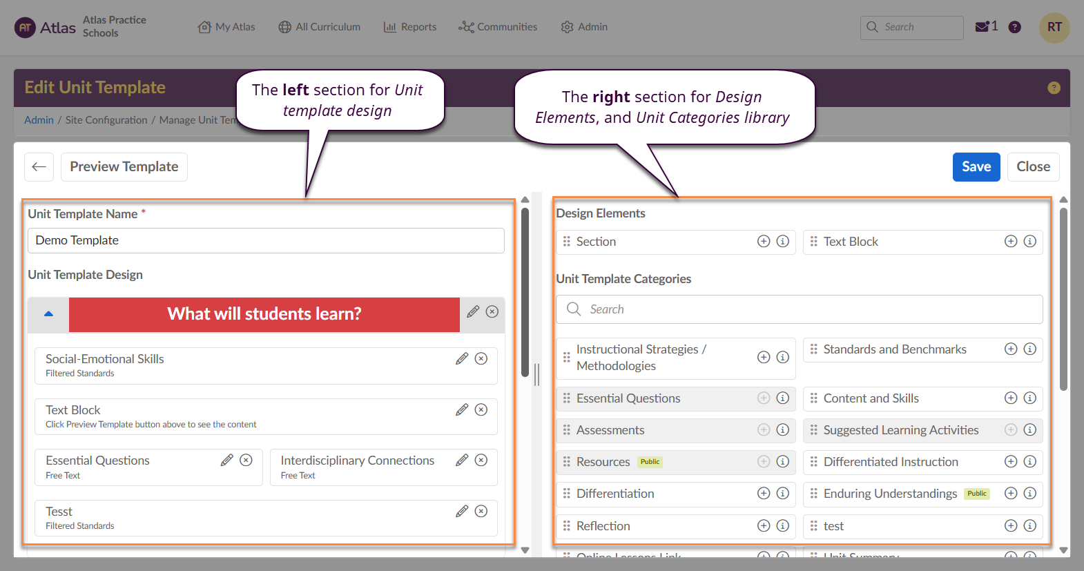
Task: Click the back arrow button
Action: (x=39, y=167)
